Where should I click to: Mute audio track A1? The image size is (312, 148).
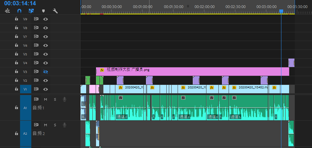[x=45, y=99]
